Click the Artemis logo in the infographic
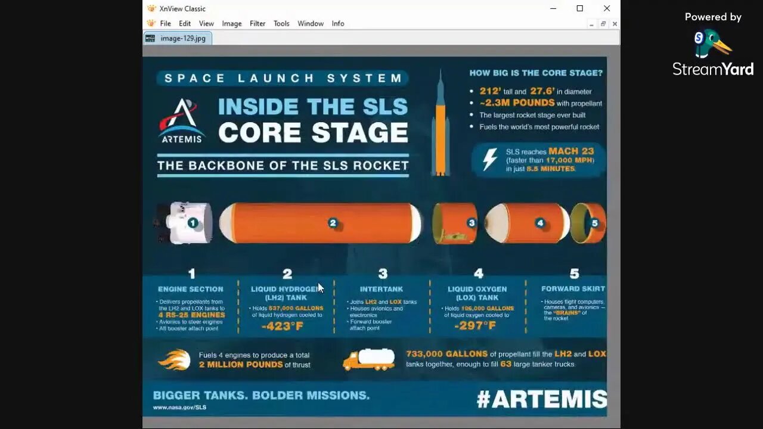763x429 pixels. [182, 120]
